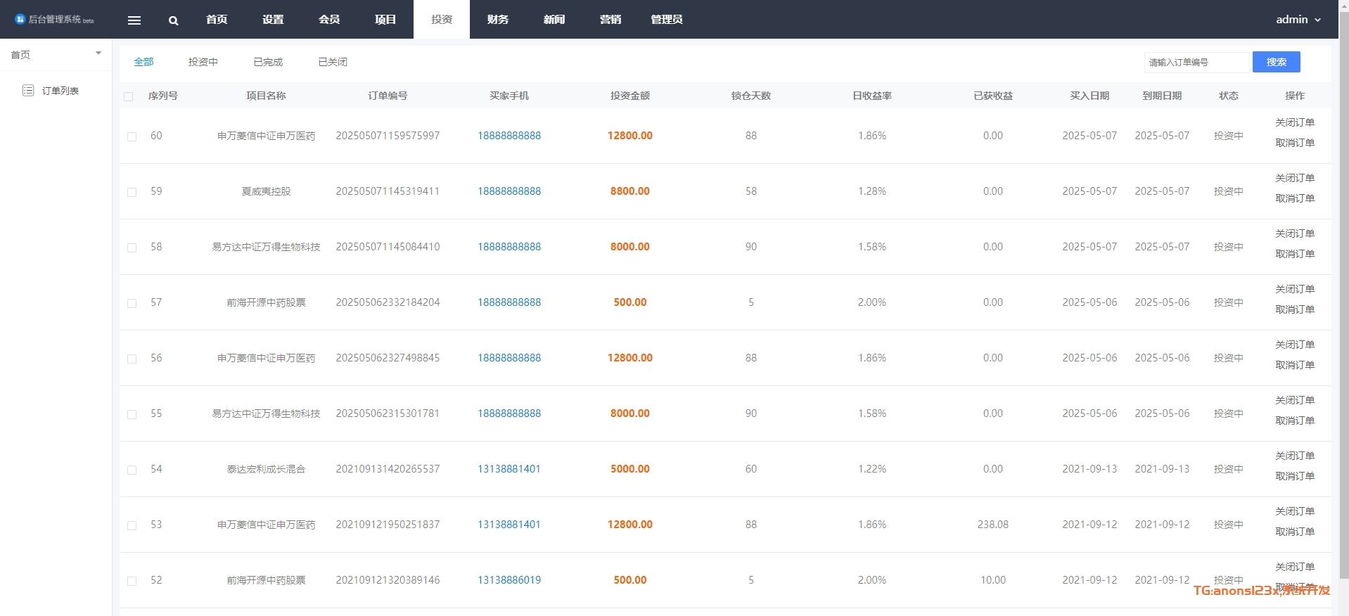Image resolution: width=1349 pixels, height=616 pixels.
Task: Click the backend system logo icon
Action: (x=20, y=19)
